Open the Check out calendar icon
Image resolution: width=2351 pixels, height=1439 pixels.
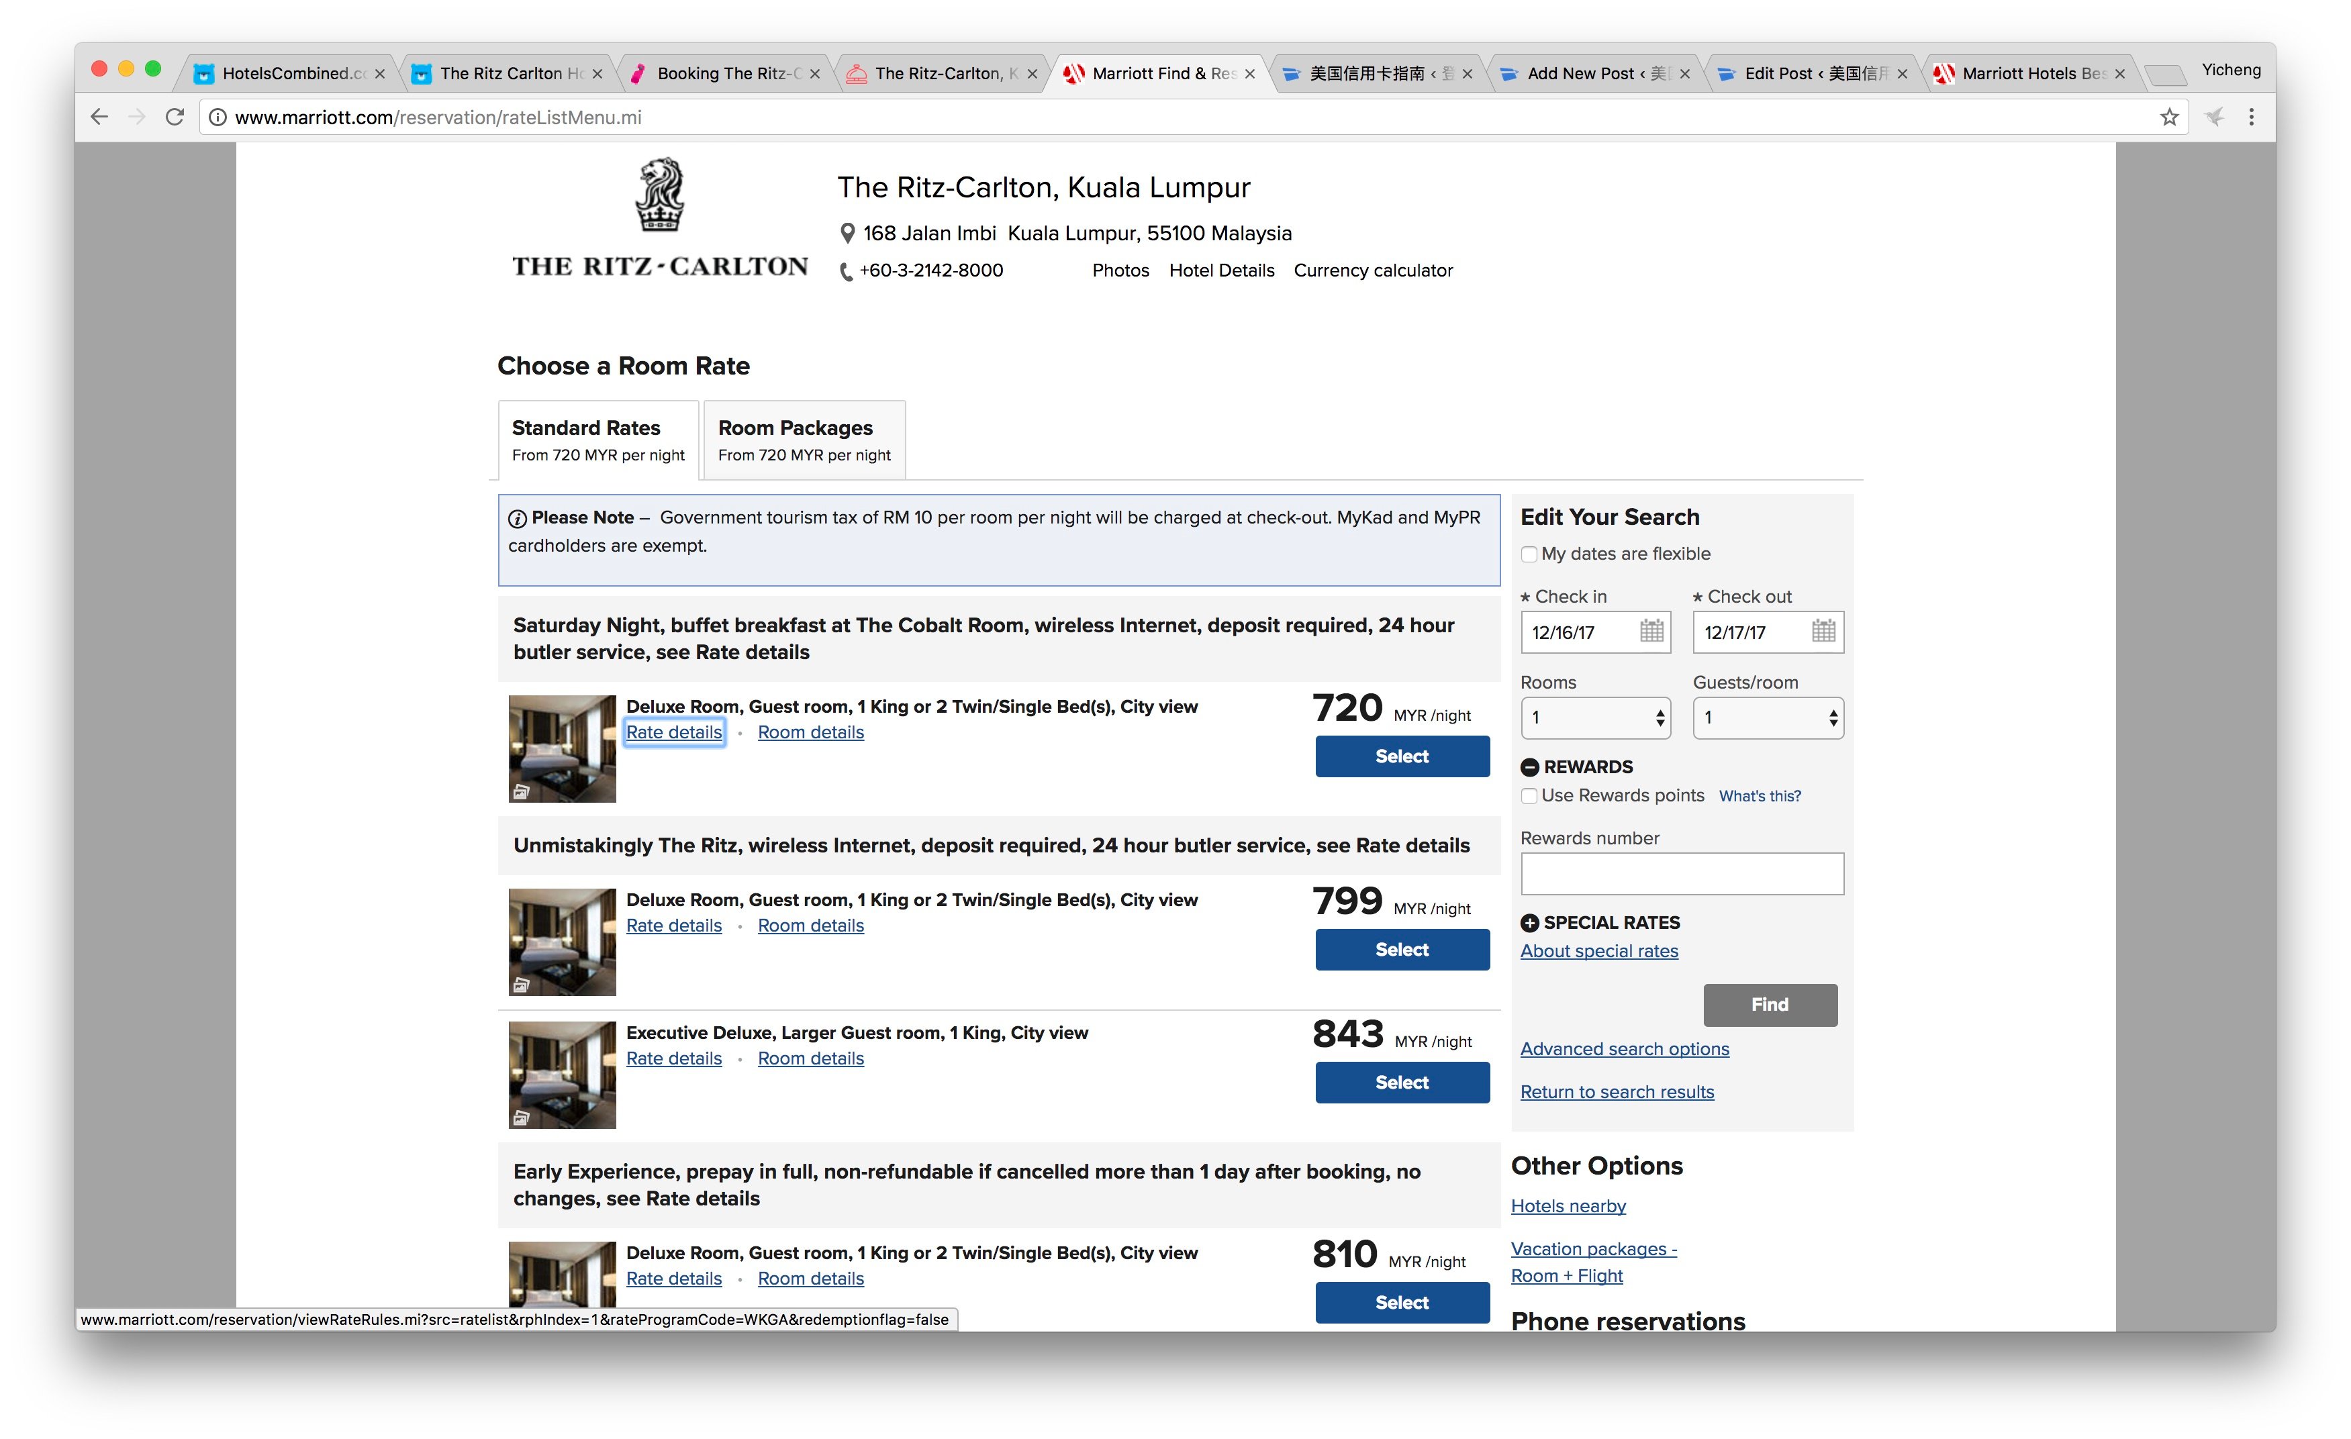[1823, 630]
